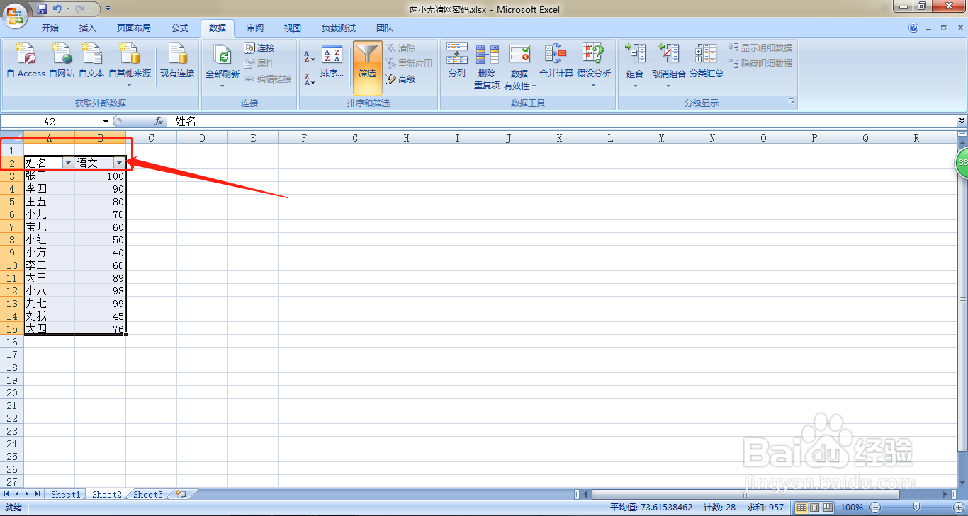Click the Connections (连接) button
The image size is (968, 516).
[x=259, y=48]
